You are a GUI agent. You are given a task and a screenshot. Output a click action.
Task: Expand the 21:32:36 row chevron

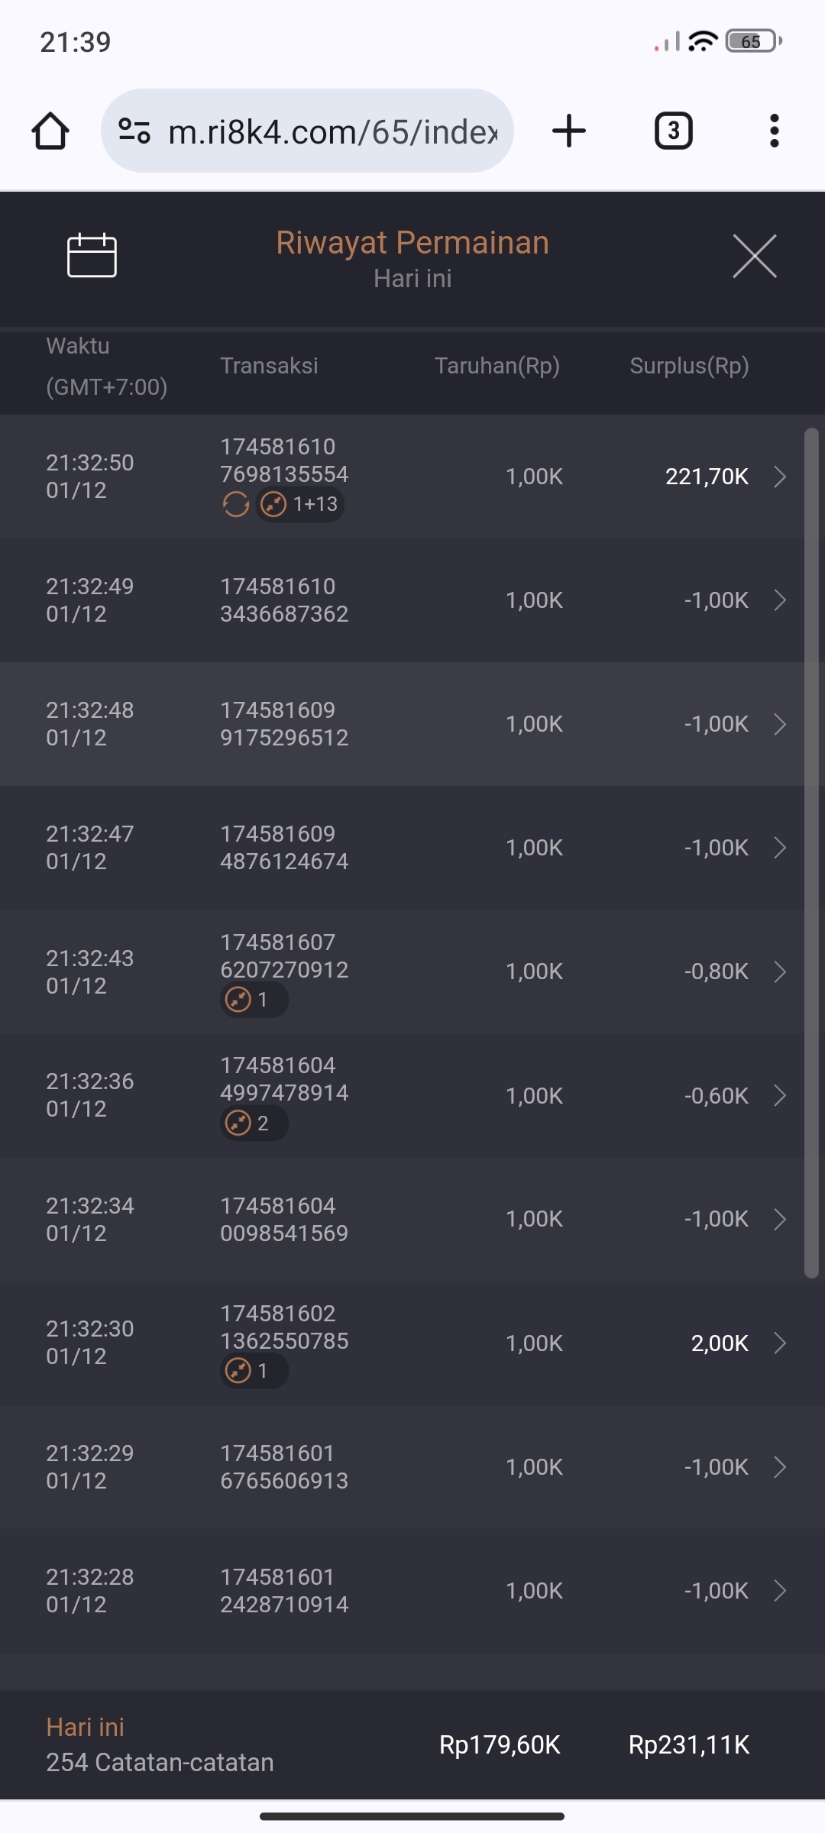[x=779, y=1095]
